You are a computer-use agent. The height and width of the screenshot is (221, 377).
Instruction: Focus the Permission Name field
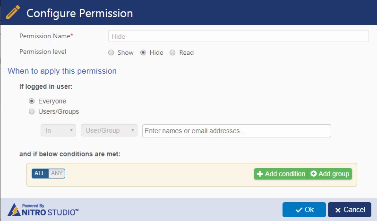tap(238, 36)
